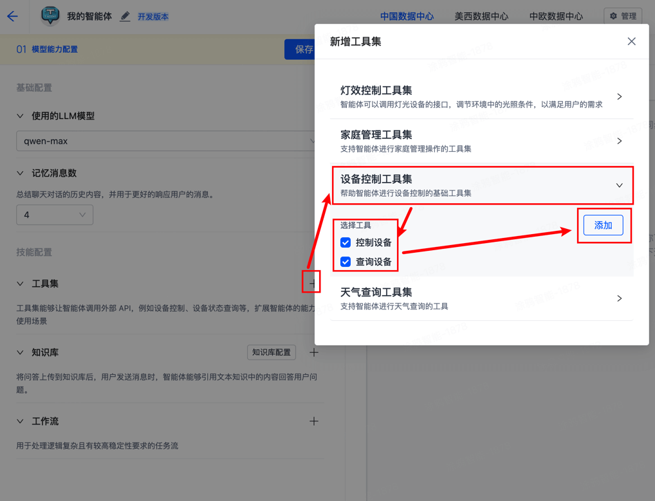Click 支持智能体进行家庭管理操作的工具集 description
The height and width of the screenshot is (501, 655).
click(405, 149)
